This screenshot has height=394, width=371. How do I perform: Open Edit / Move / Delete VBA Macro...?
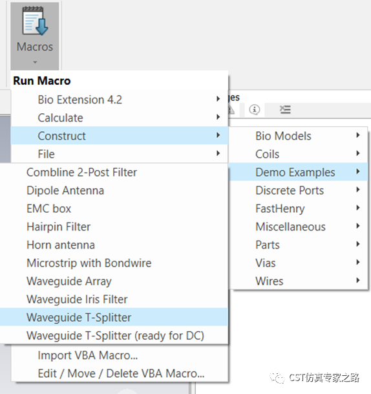[x=120, y=373]
